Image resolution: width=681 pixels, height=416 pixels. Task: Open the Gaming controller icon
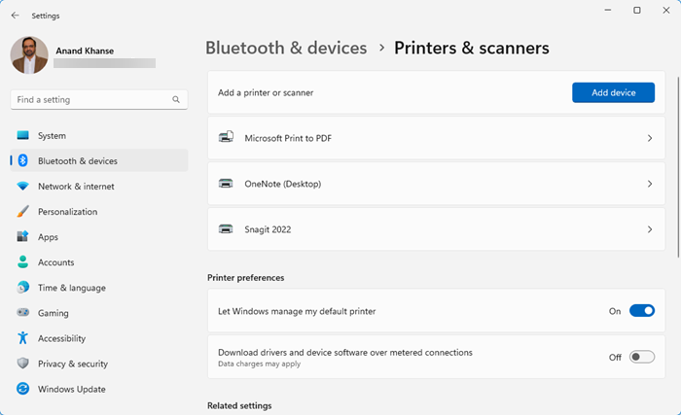(x=22, y=313)
